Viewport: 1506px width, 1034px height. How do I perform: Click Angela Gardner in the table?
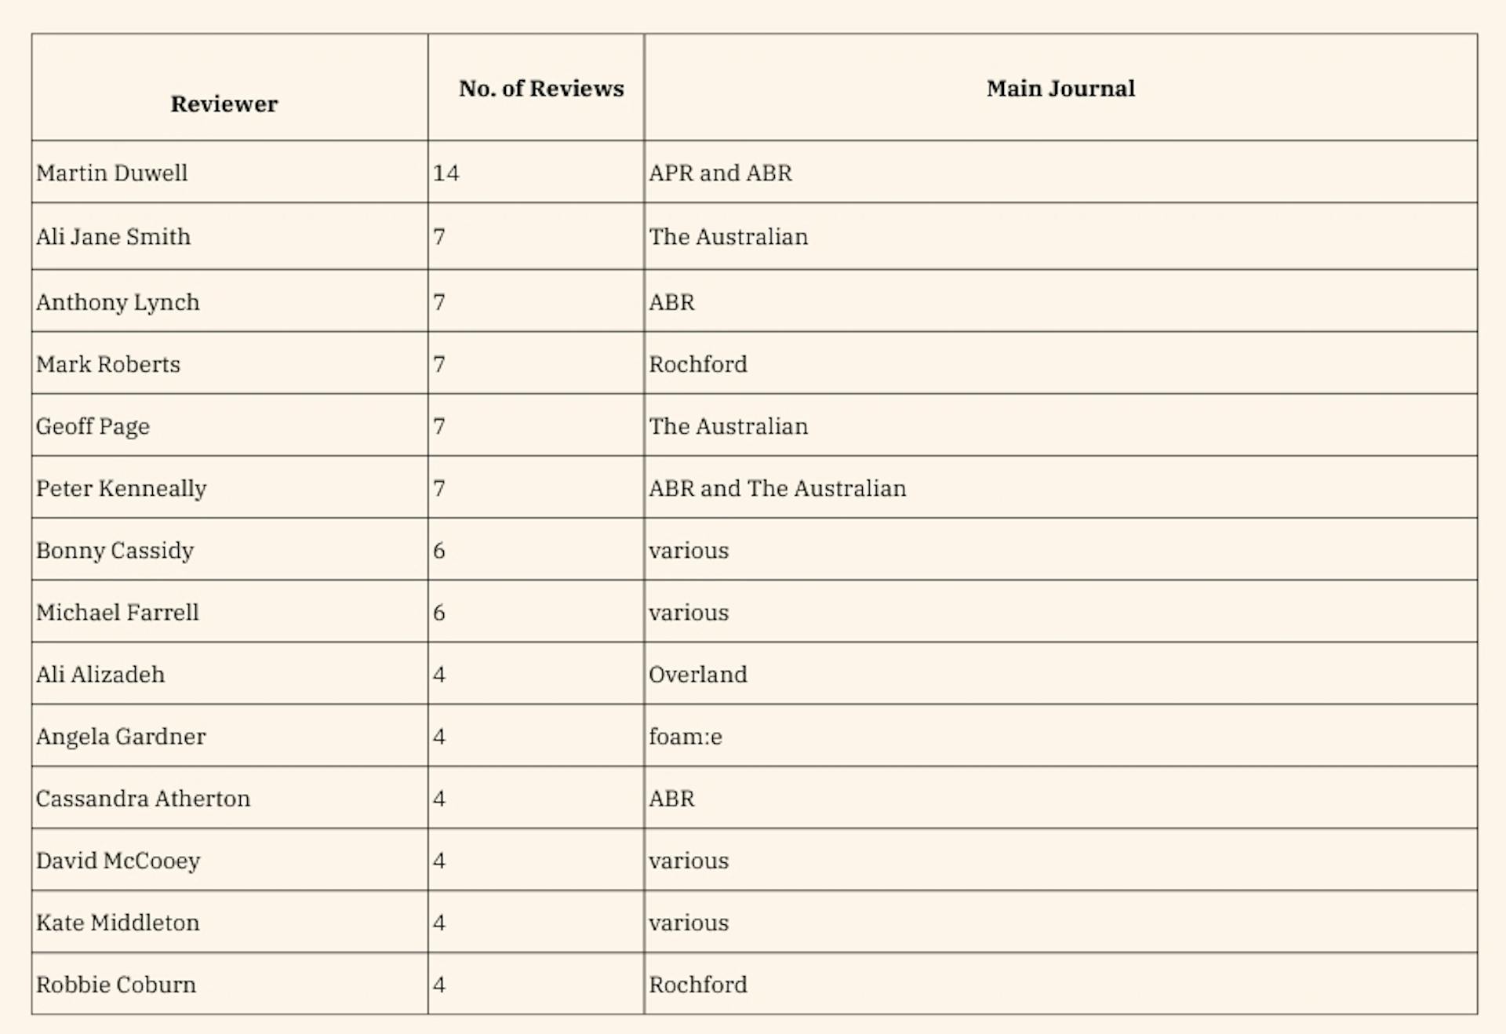click(121, 736)
